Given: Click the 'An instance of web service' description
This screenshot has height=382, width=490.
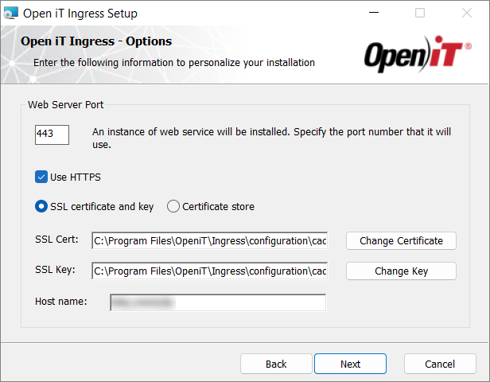Looking at the screenshot, I should pyautogui.click(x=271, y=138).
